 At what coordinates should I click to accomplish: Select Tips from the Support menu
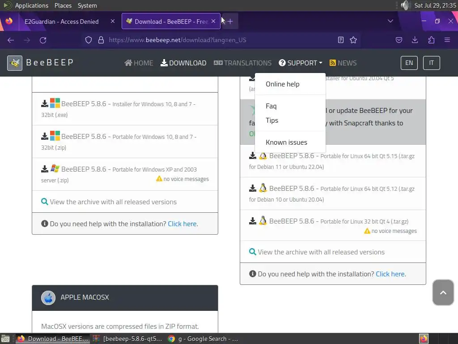point(272,120)
